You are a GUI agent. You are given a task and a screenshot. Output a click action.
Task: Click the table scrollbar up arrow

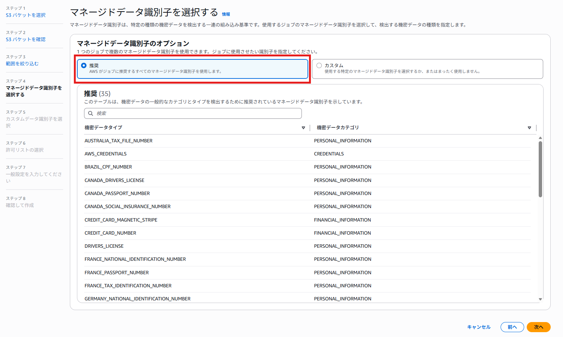pos(540,138)
